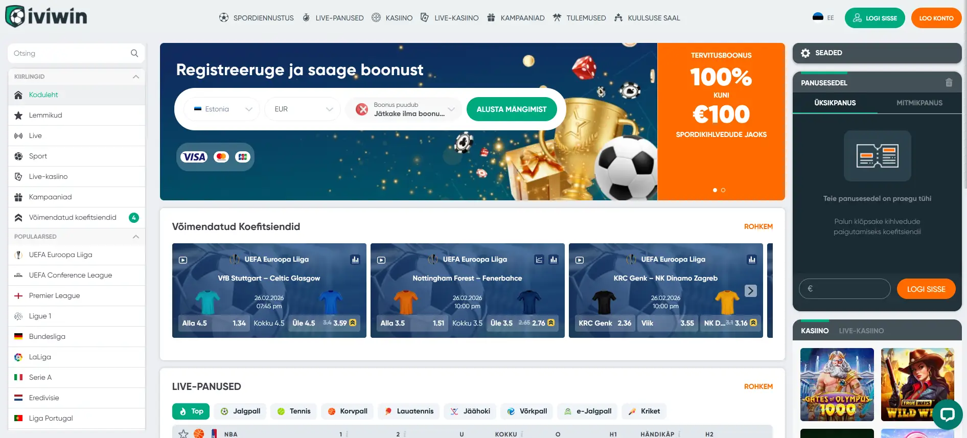Select first banner carousel dot
The width and height of the screenshot is (967, 438).
coord(715,190)
